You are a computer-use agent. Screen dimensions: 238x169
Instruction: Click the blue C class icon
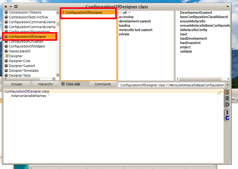(x=227, y=118)
